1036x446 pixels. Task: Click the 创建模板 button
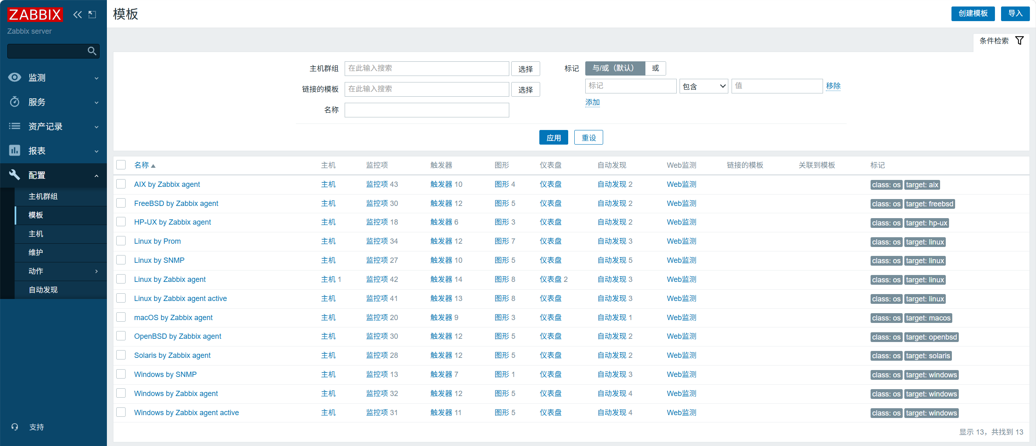point(973,13)
